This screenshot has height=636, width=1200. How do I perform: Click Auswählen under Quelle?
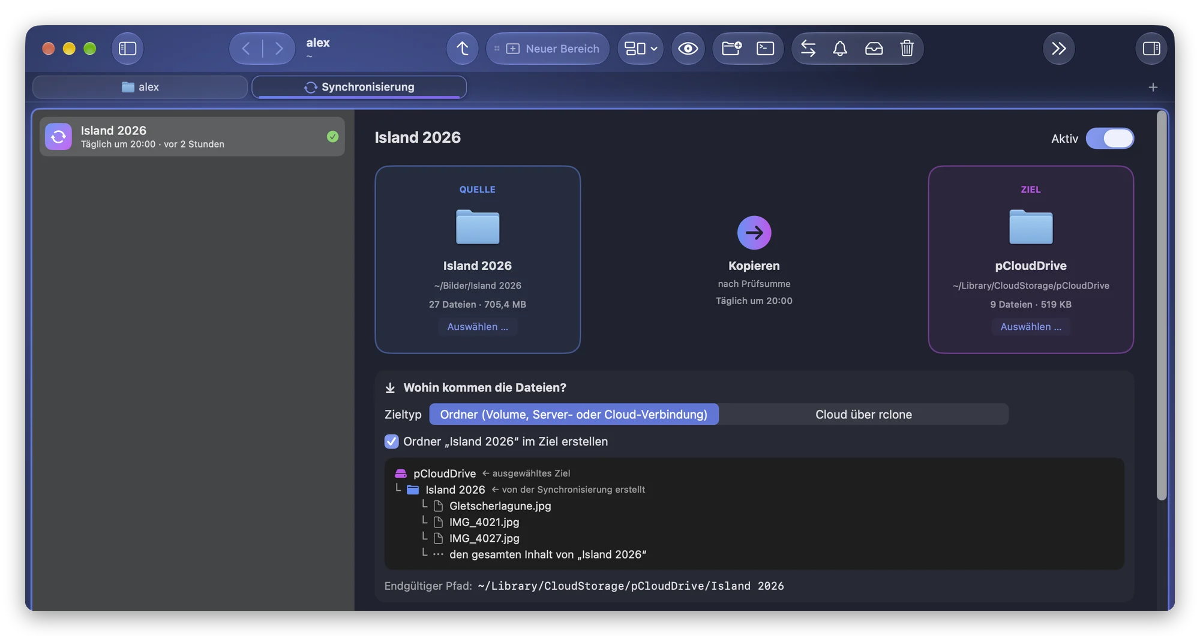(478, 326)
